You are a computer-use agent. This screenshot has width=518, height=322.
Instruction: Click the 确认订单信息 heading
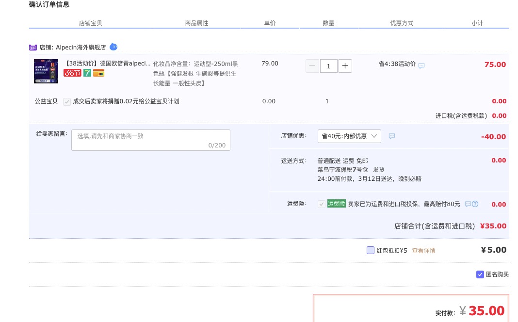[49, 4]
